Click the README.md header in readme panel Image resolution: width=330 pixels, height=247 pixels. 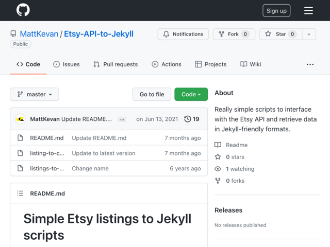coord(47,193)
